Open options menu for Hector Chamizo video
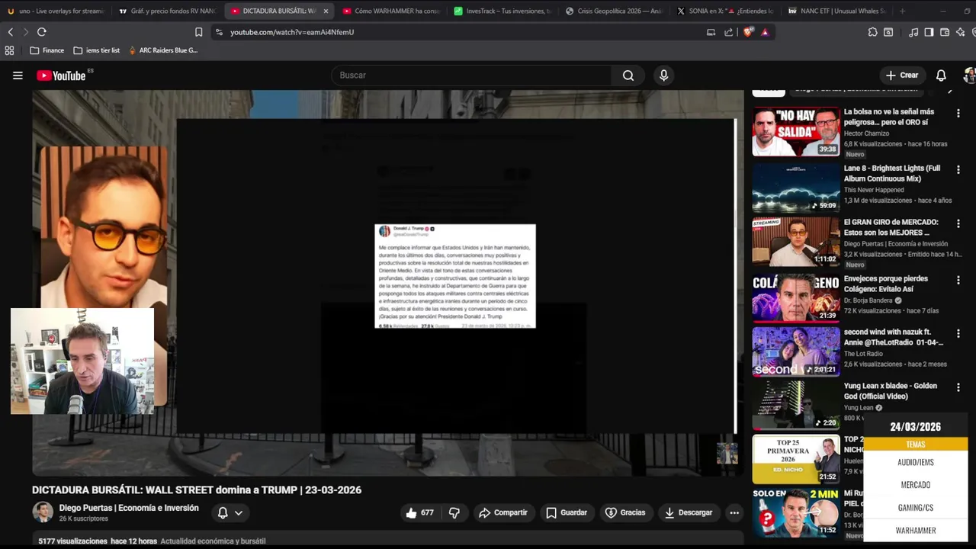Viewport: 976px width, 549px height. click(x=958, y=114)
